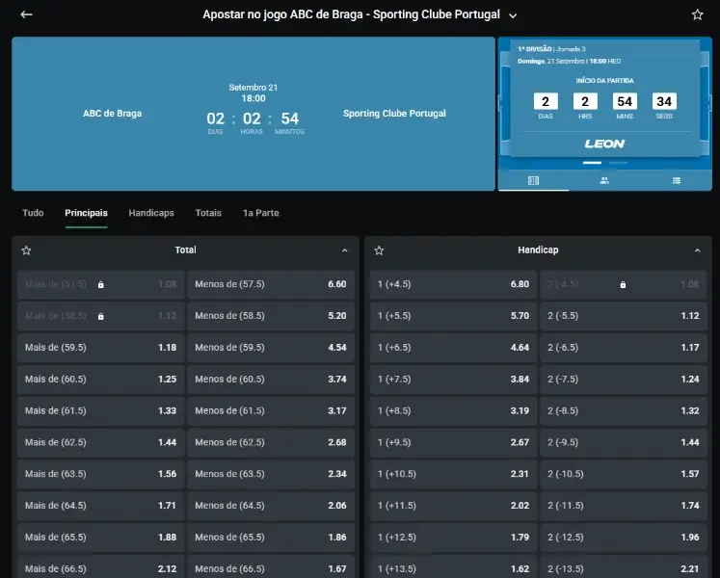The height and width of the screenshot is (578, 720).
Task: Click the back arrow in header
Action: (26, 14)
